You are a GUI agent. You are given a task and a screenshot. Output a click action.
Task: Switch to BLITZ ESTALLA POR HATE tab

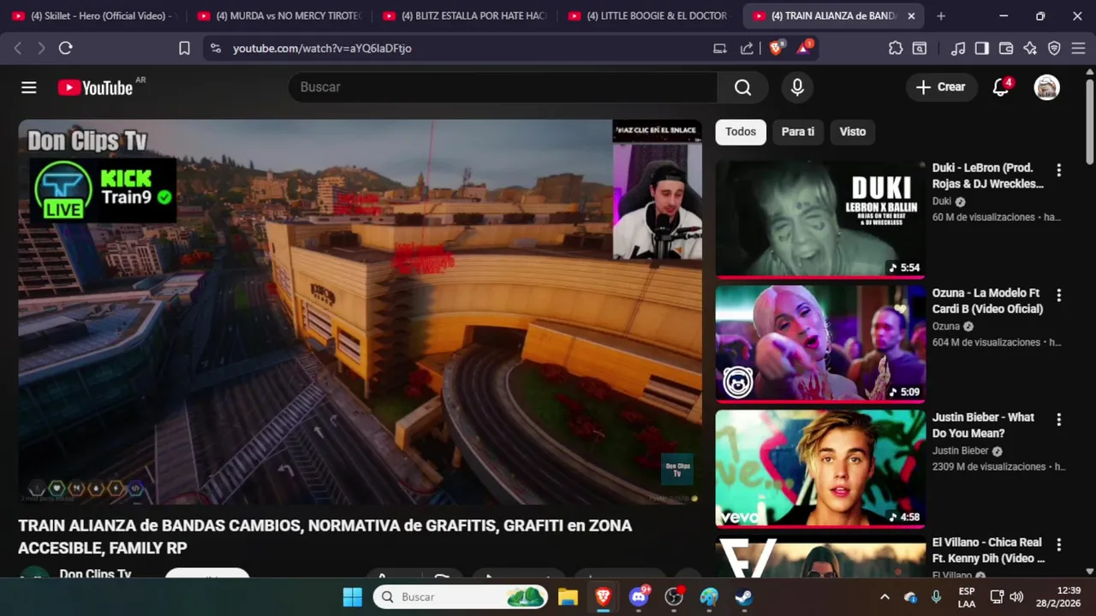pos(464,16)
